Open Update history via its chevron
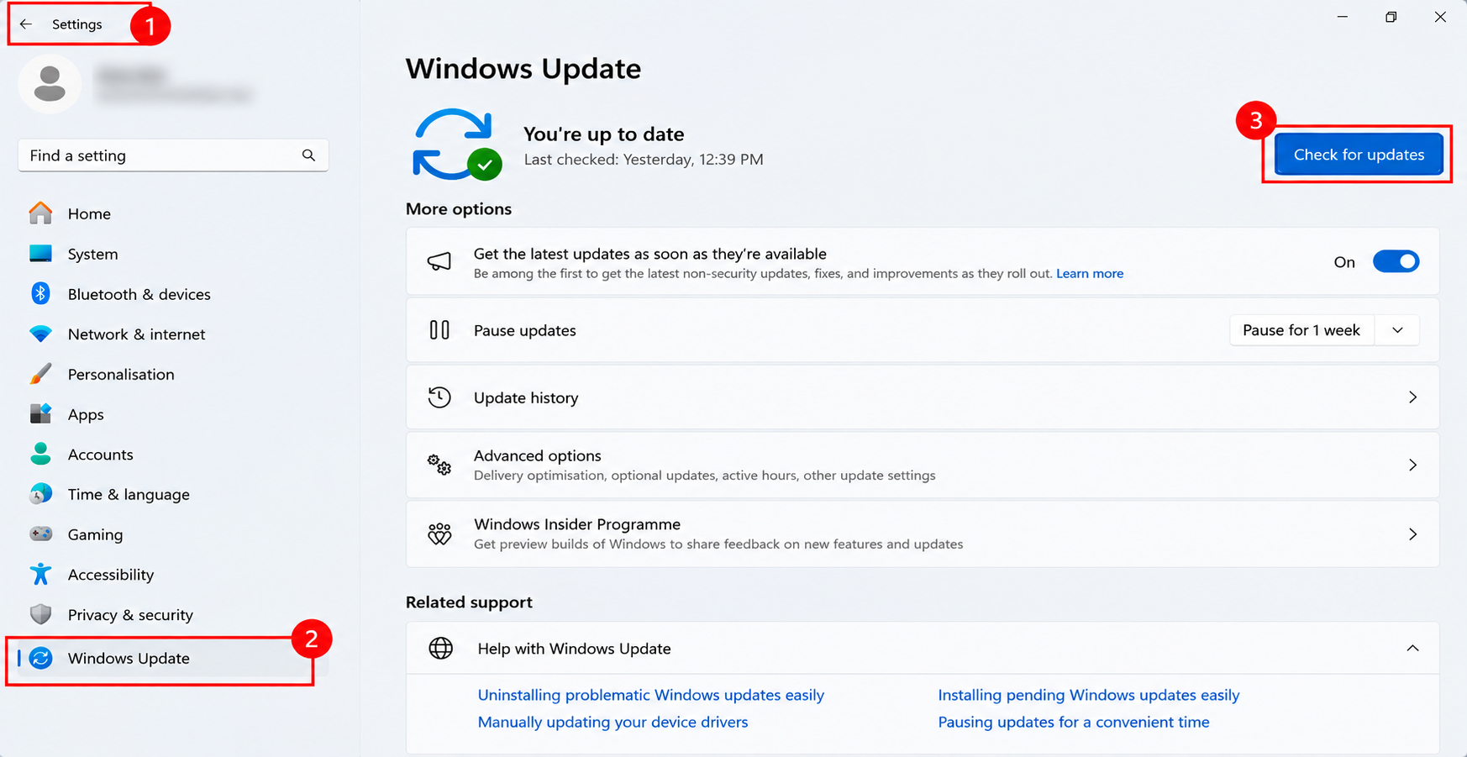This screenshot has height=757, width=1467. (1412, 397)
